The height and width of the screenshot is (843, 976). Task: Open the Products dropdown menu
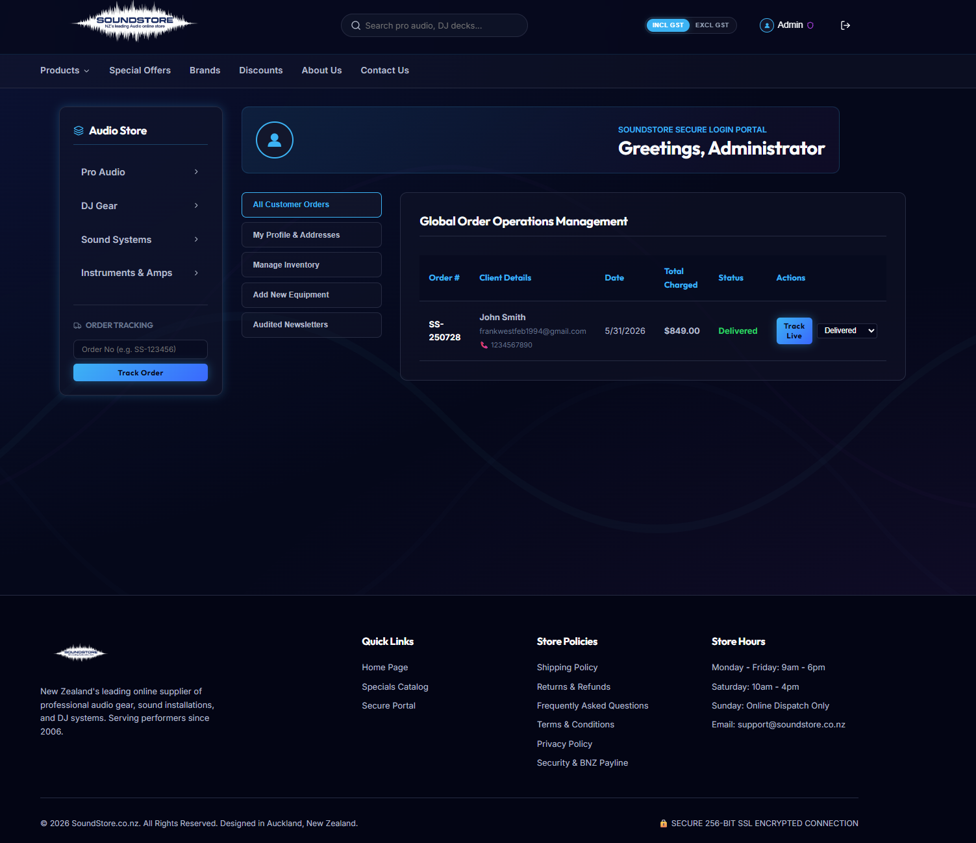[x=65, y=70]
